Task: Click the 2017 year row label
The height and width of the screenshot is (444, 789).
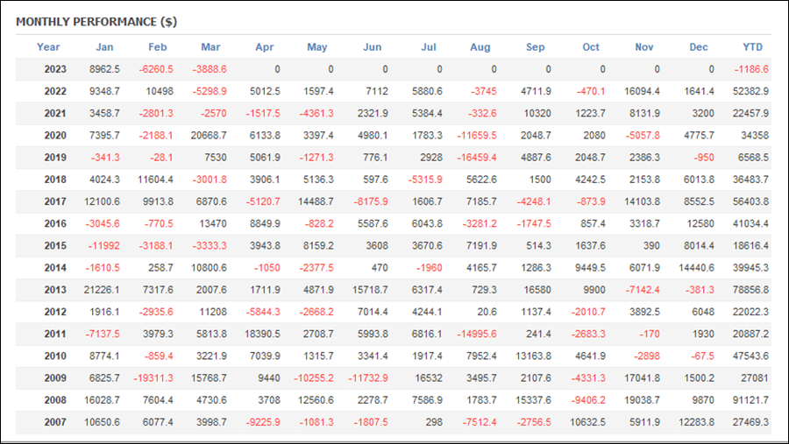Action: [55, 201]
